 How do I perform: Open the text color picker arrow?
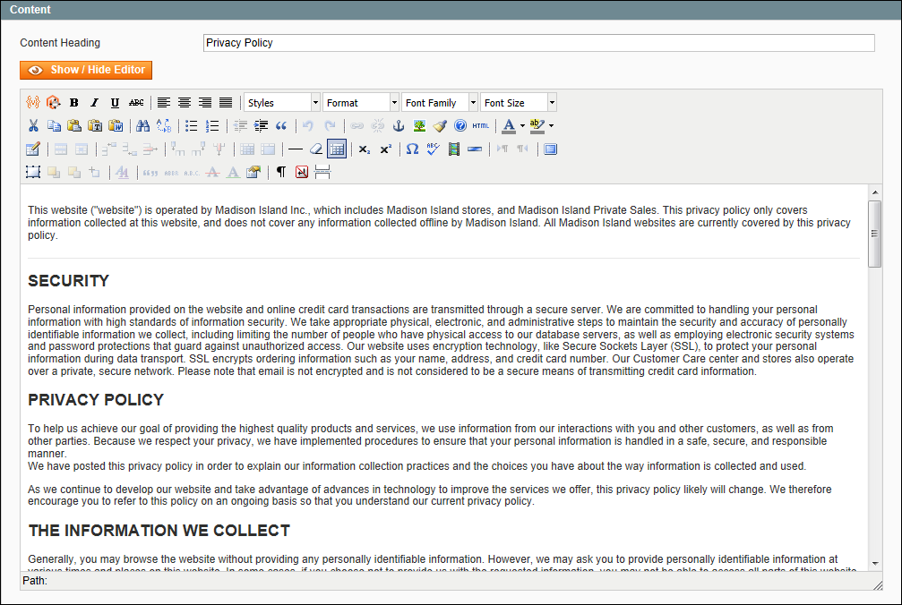[522, 125]
